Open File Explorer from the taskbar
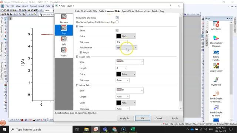Viewport: 237px width, 133px height. click(86, 129)
